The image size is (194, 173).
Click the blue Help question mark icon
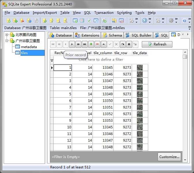pyautogui.click(x=184, y=20)
